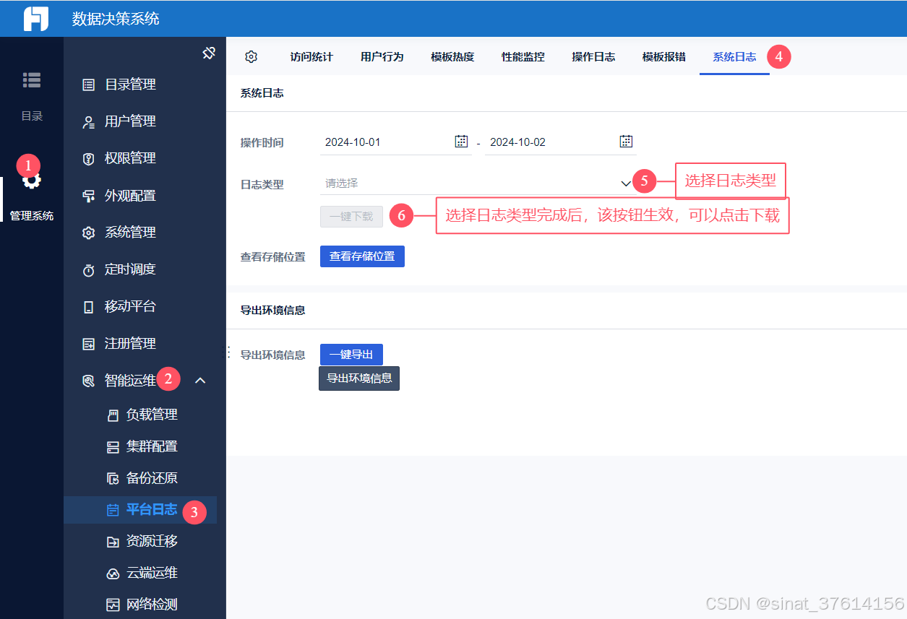Collapse the 智能运维 menu chevron
This screenshot has height=619, width=907.
[x=201, y=380]
